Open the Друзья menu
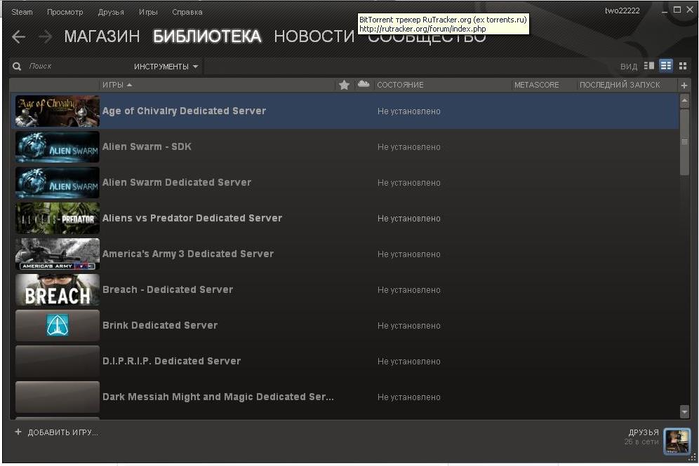 111,12
